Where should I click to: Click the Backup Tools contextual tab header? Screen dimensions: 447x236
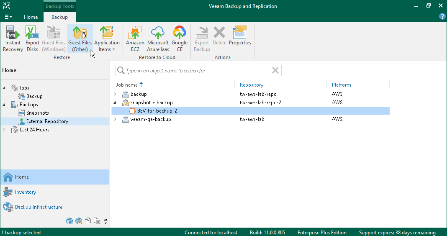coord(60,6)
